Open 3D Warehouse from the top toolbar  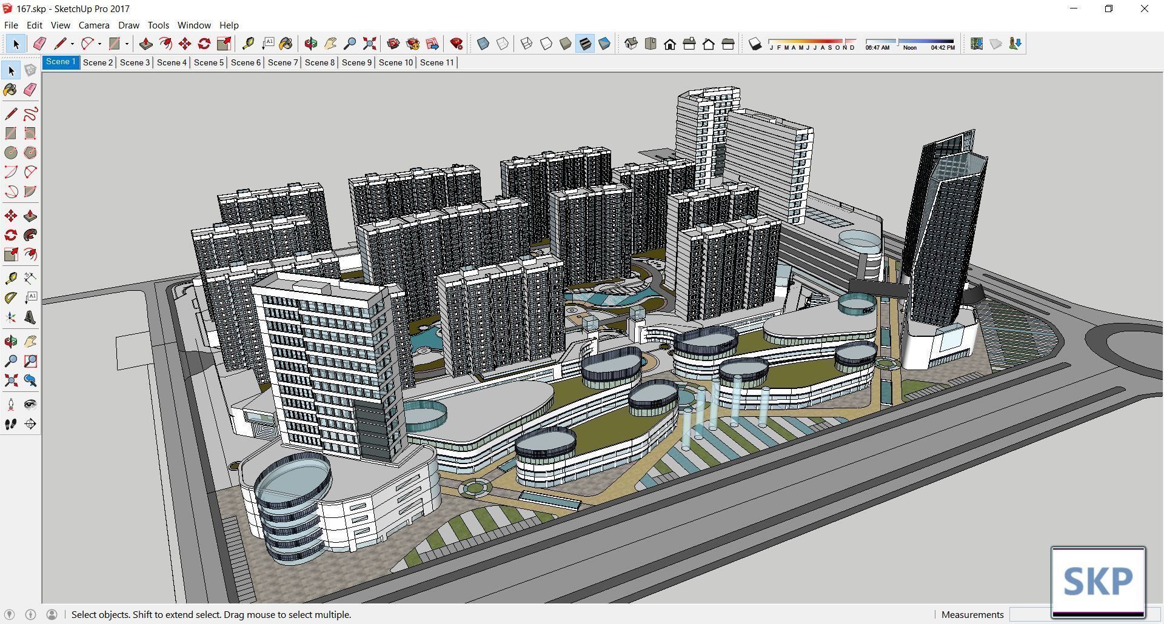393,44
